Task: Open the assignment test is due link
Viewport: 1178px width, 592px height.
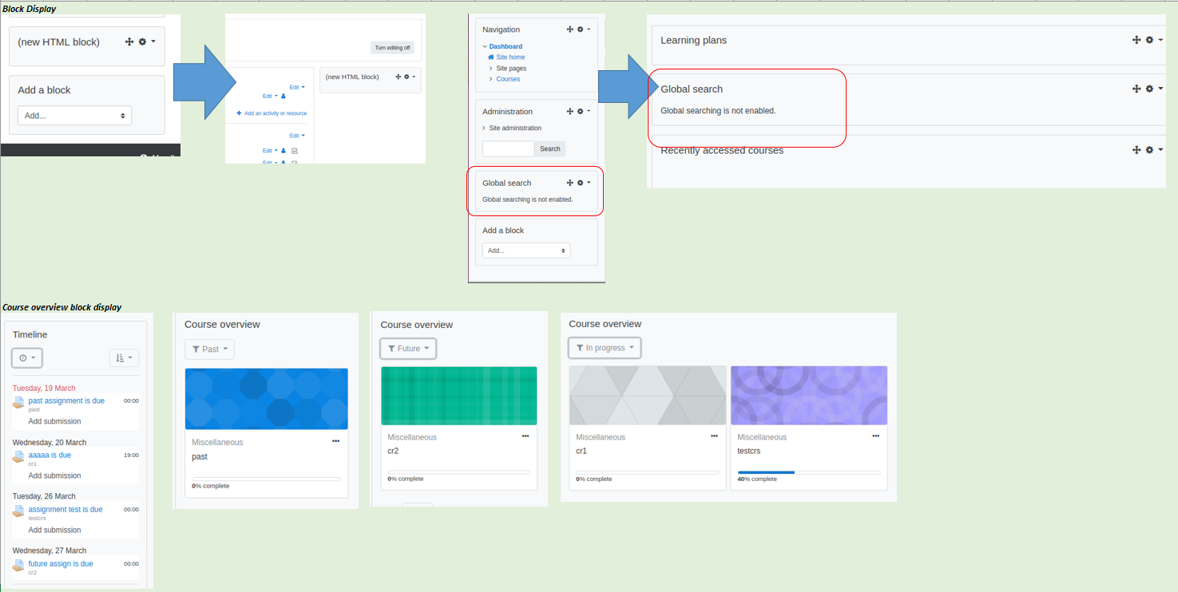Action: [x=65, y=509]
